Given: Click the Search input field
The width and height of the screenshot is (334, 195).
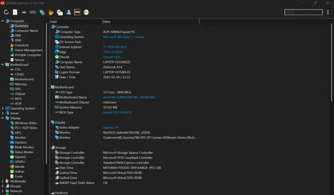Looking at the screenshot, I should point(303,12).
